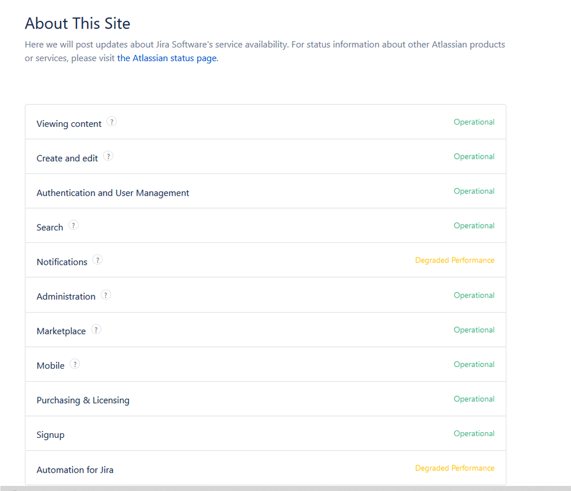571x491 pixels.
Task: Click the Operational status in the Mobile row
Action: (x=474, y=365)
